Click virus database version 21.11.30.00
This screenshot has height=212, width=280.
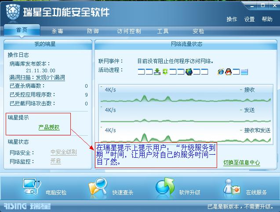point(40,71)
